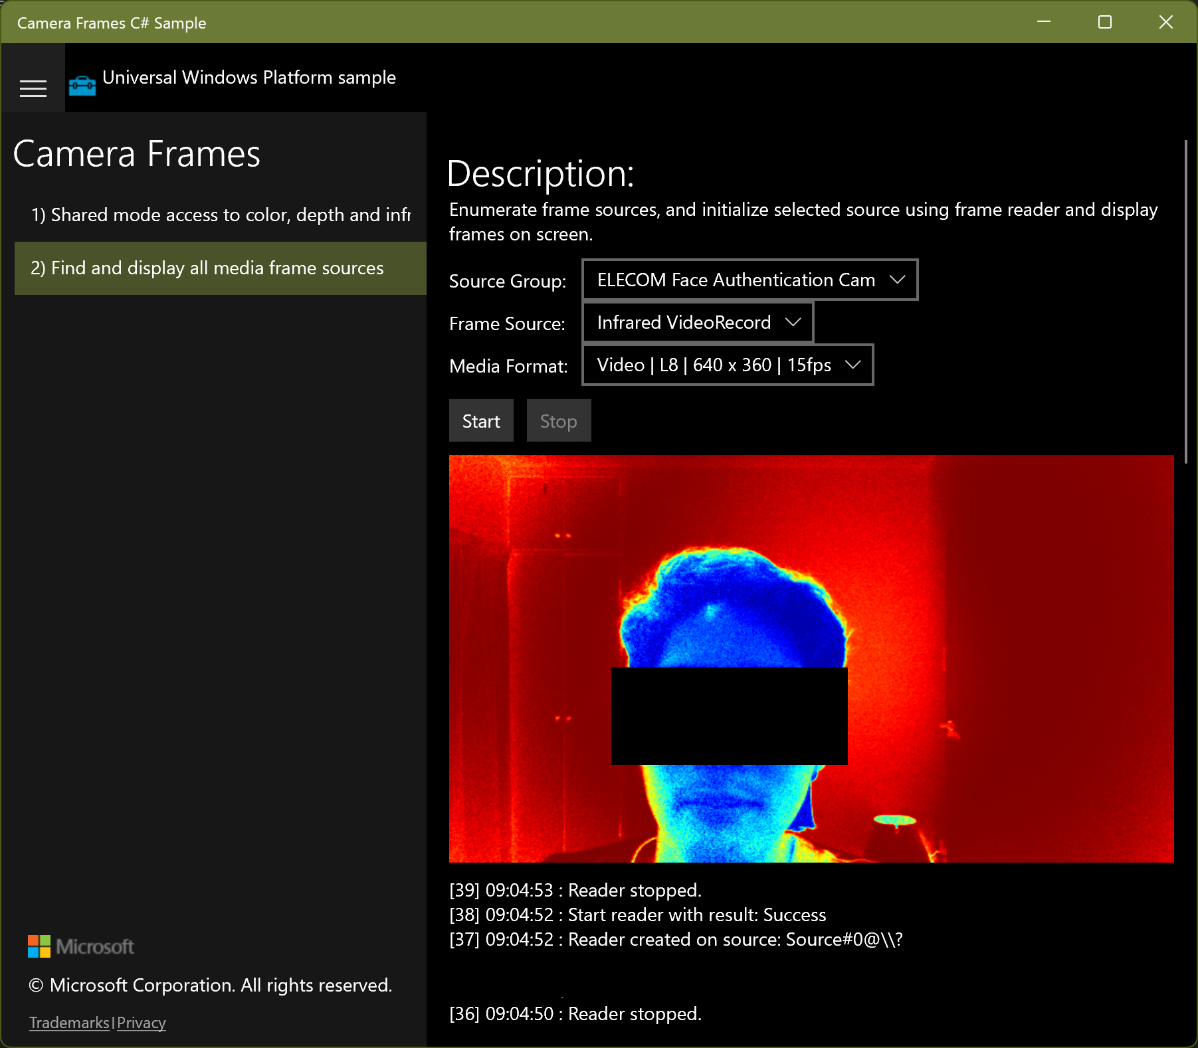This screenshot has width=1198, height=1048.
Task: Click the Microsoft Corporation copyright text
Action: pyautogui.click(x=211, y=985)
